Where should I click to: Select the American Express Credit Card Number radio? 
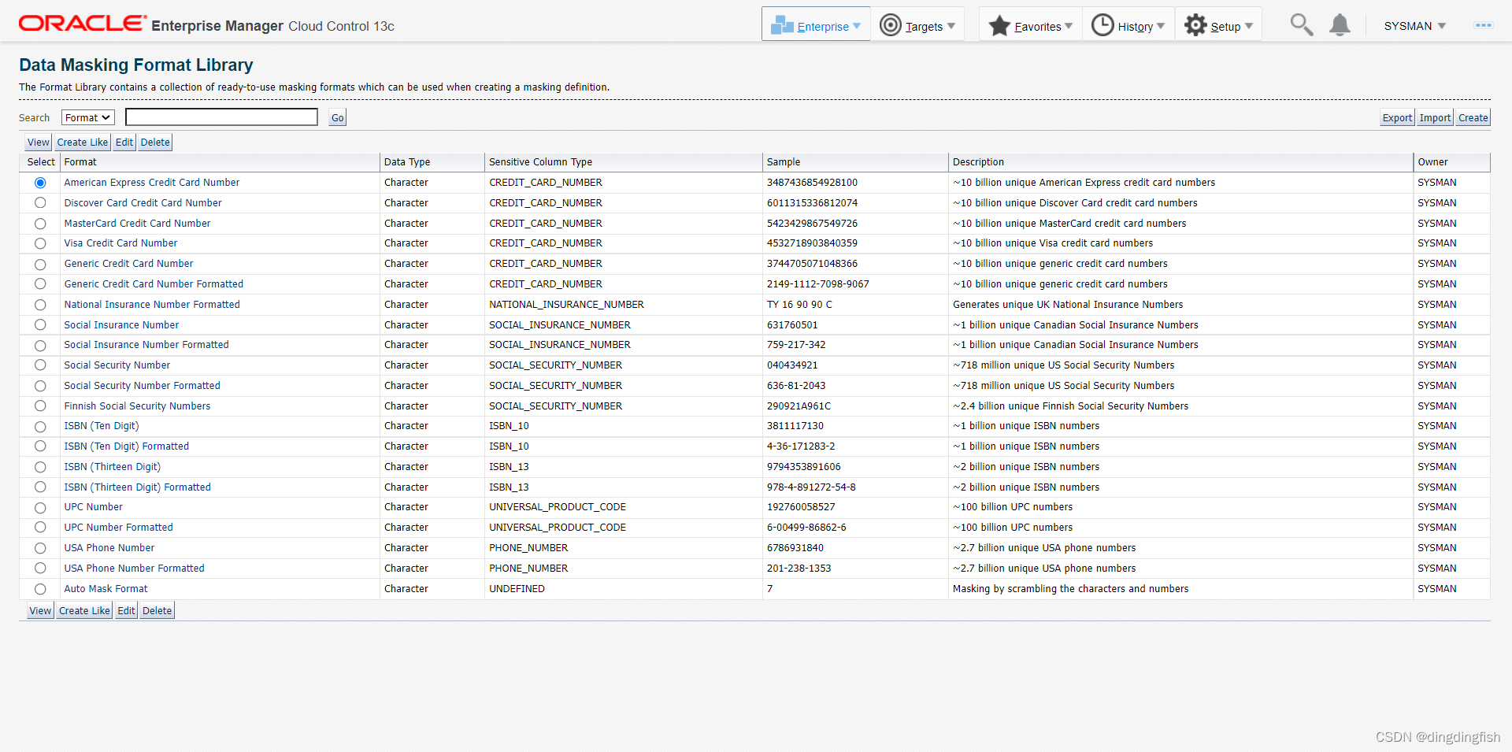(40, 183)
